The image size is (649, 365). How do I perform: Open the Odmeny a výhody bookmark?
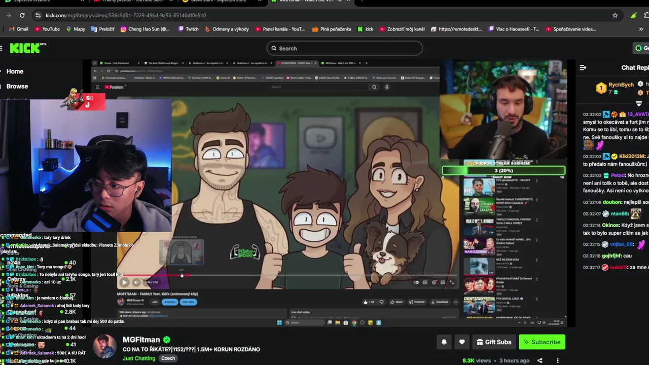coord(227,29)
